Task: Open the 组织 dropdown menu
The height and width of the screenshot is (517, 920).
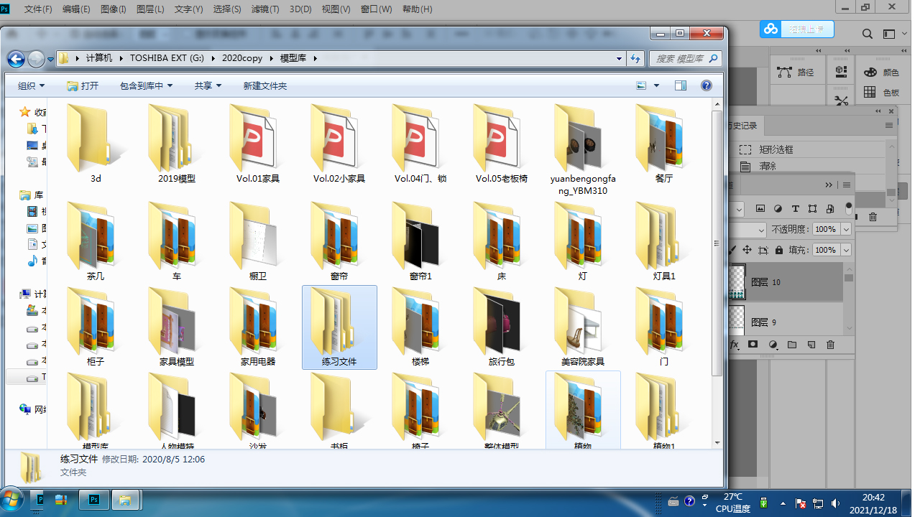Action: (31, 86)
